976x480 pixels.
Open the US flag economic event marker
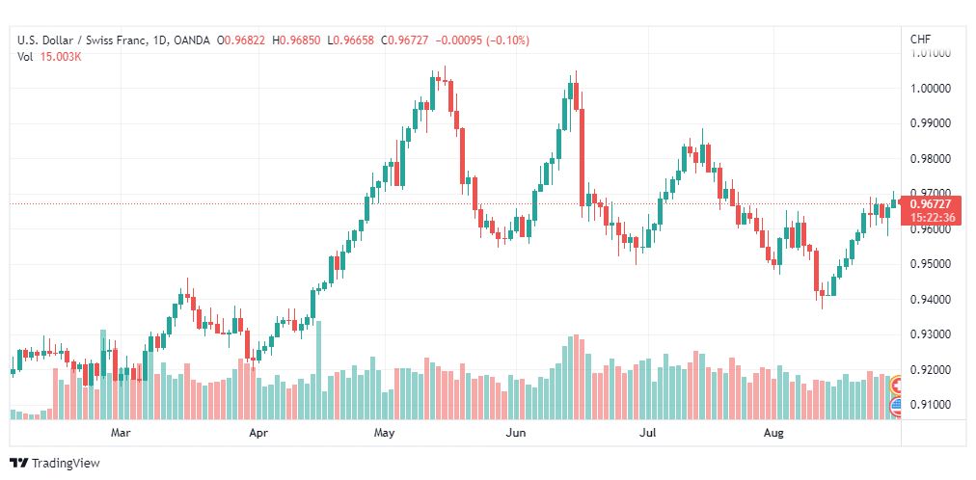click(898, 407)
